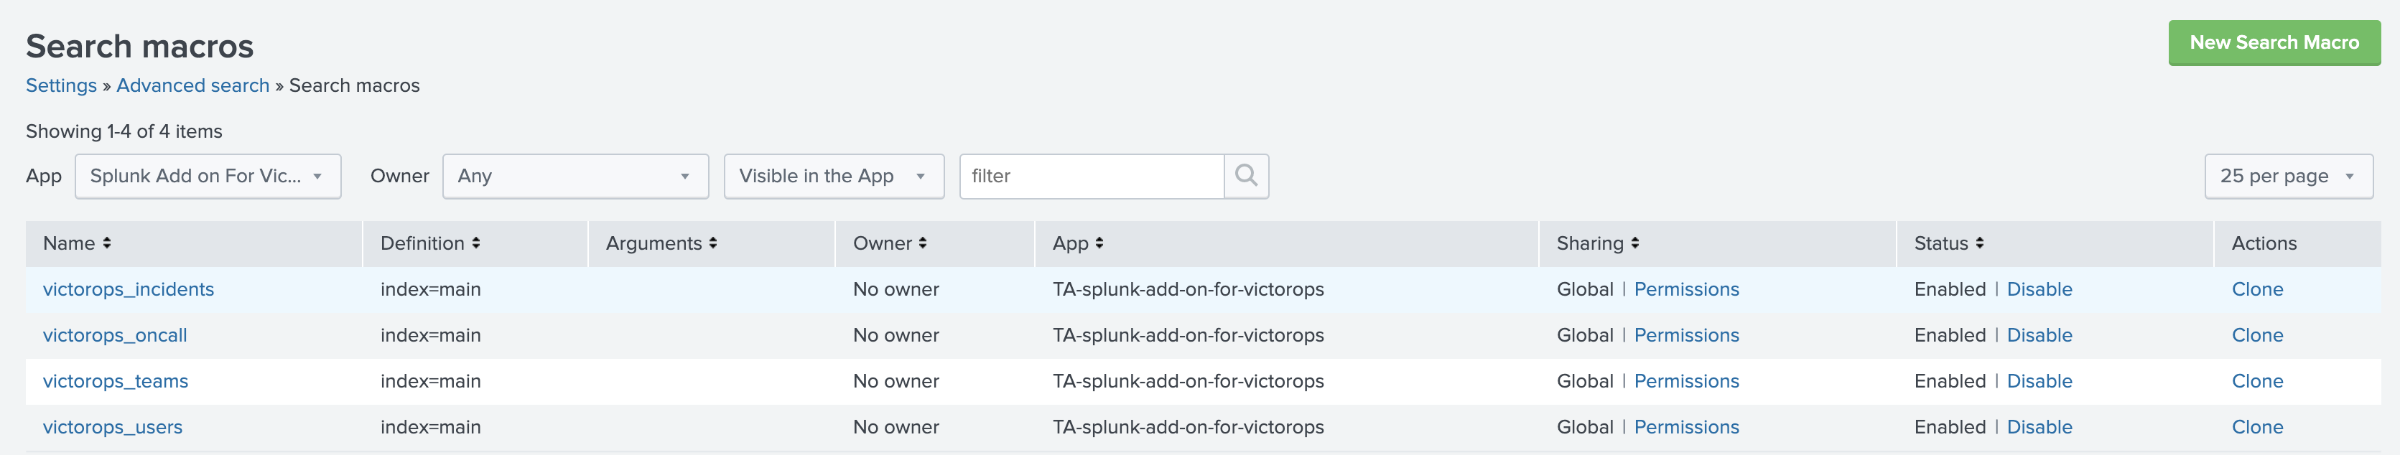
Task: Sort by App column header
Action: tap(1077, 243)
